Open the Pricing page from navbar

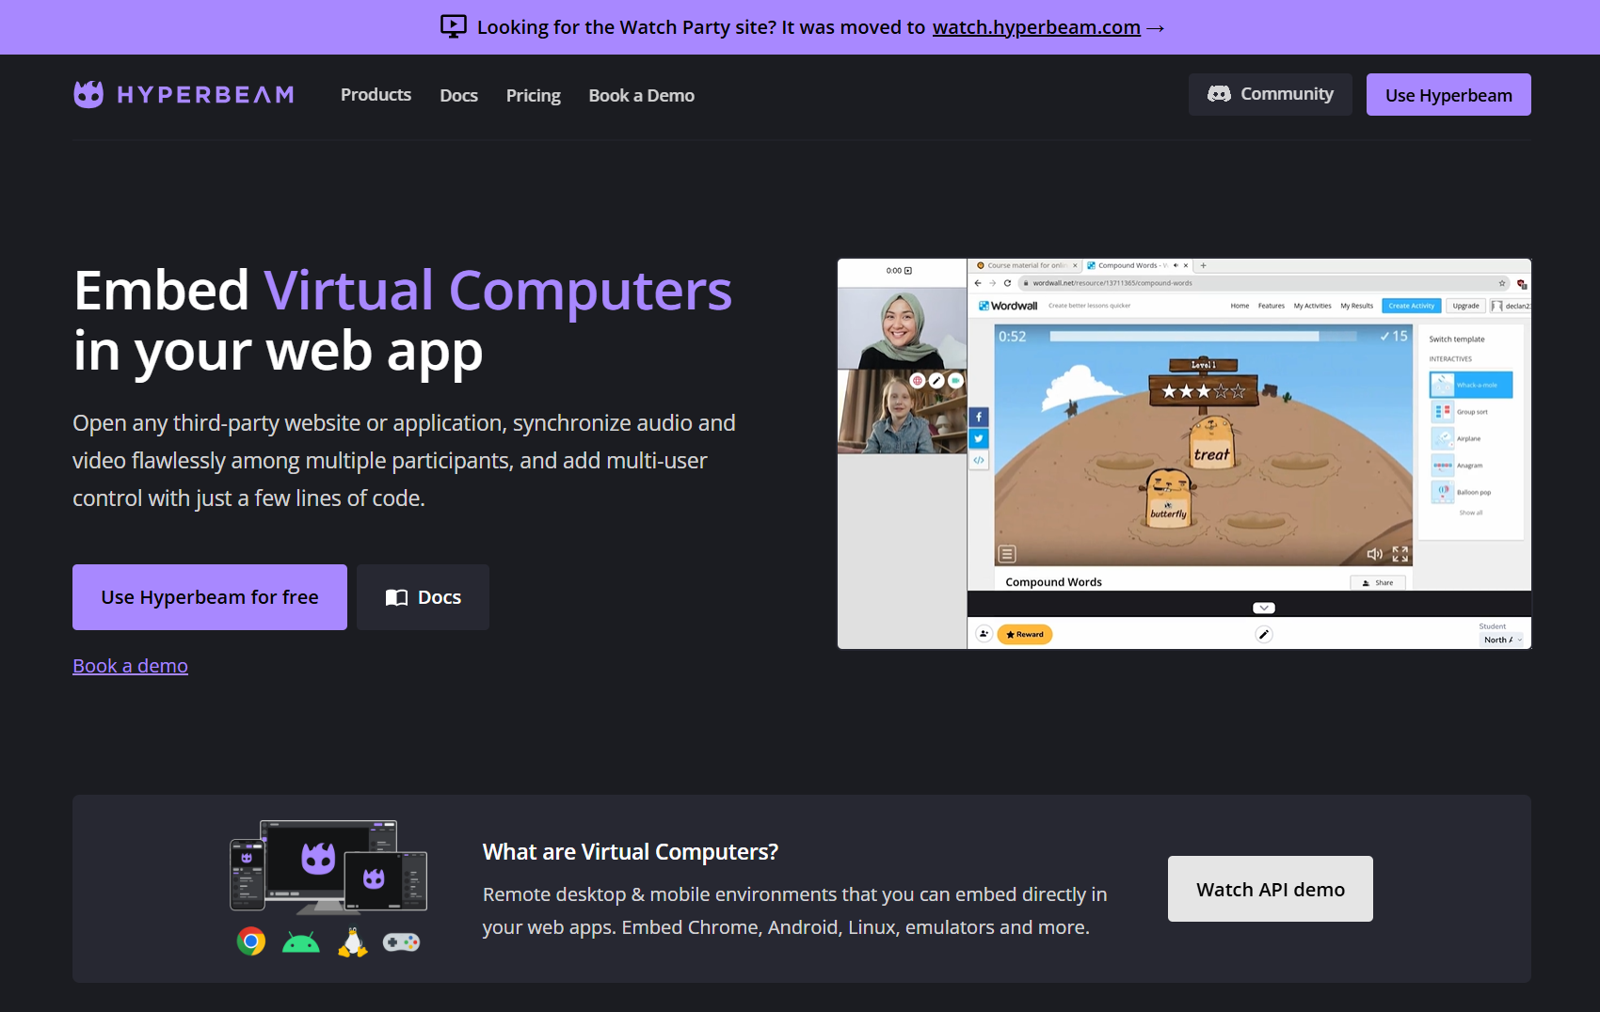tap(533, 95)
